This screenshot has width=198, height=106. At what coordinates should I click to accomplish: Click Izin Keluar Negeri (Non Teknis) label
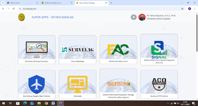coord(36,96)
